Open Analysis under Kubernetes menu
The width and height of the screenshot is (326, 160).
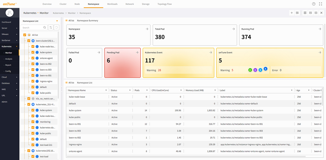tap(10, 59)
